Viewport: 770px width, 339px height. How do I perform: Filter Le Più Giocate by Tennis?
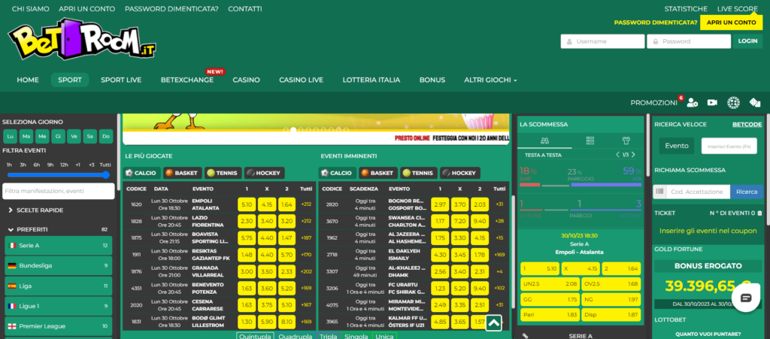pos(223,173)
